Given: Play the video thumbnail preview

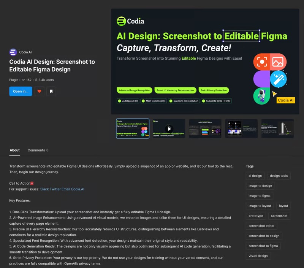Looking at the screenshot, I should [169, 128].
